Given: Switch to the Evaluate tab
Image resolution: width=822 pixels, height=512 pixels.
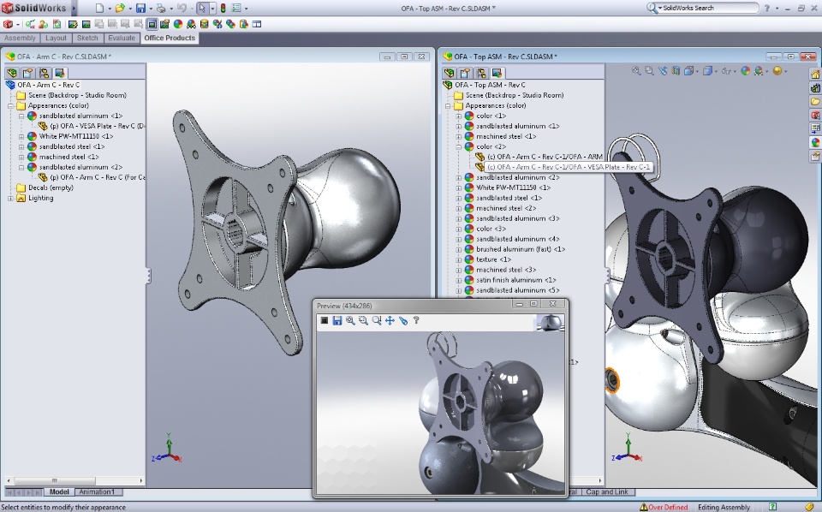Looking at the screenshot, I should 122,38.
